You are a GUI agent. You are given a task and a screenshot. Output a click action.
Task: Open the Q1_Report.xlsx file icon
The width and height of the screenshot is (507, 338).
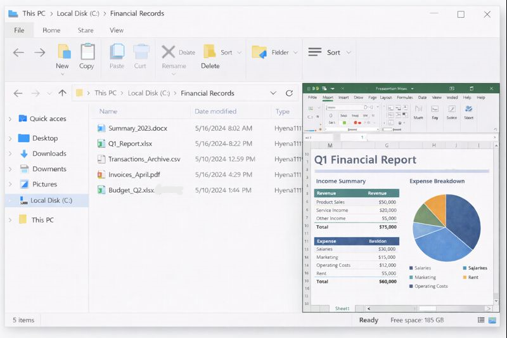point(101,143)
